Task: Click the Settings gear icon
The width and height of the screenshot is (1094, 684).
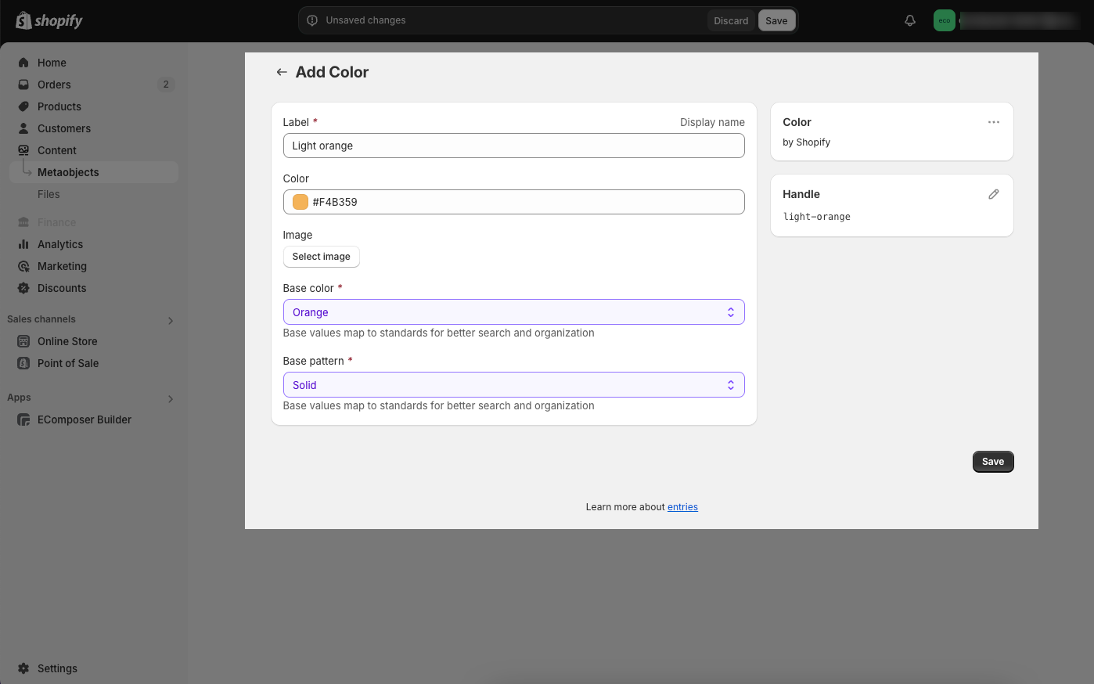Action: 23,668
